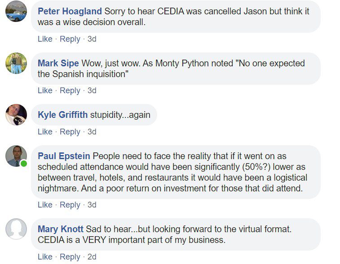This screenshot has width=340, height=264.
Task: Open Mary Knott's default avatar
Action: tap(16, 229)
